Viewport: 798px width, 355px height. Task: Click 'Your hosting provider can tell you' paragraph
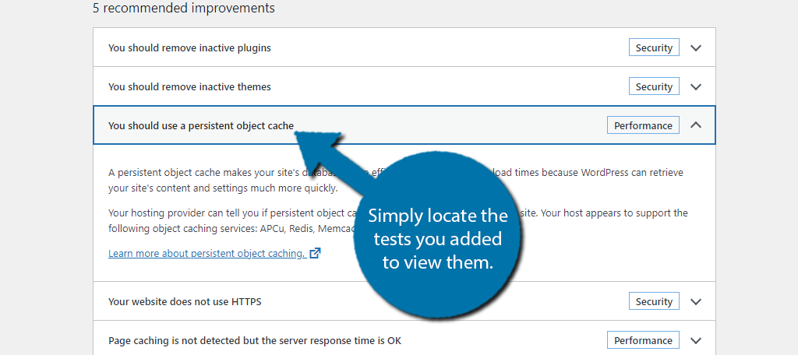398,220
